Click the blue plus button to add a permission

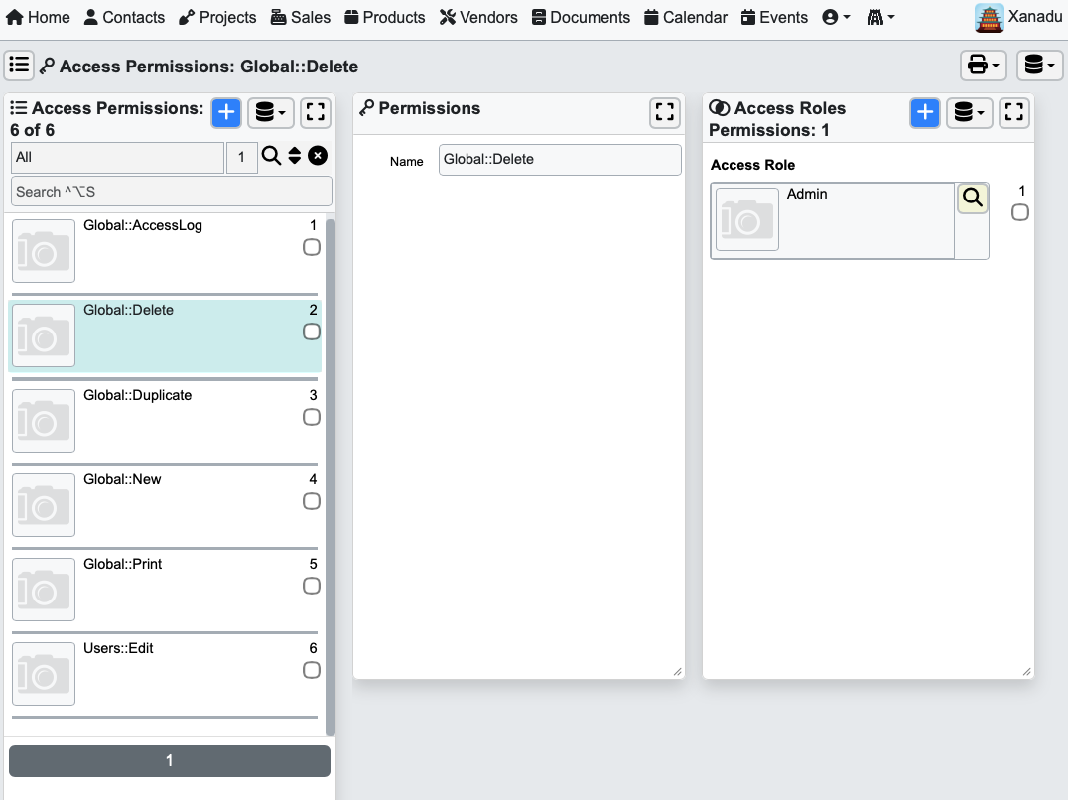[x=225, y=112]
